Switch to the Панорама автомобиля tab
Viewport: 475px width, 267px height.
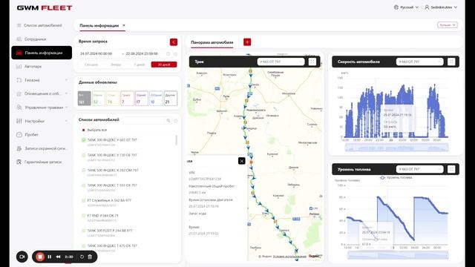(x=212, y=42)
